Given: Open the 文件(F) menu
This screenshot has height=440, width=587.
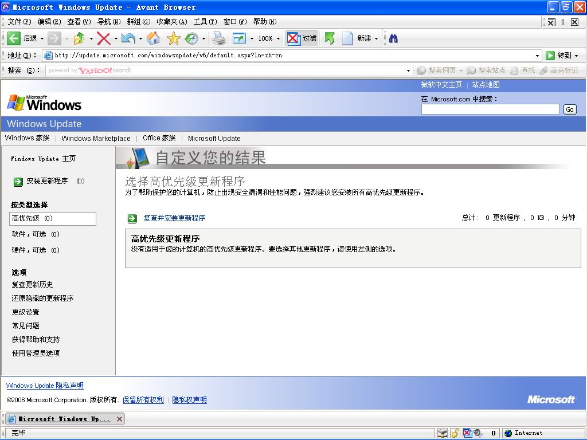Looking at the screenshot, I should pos(19,22).
